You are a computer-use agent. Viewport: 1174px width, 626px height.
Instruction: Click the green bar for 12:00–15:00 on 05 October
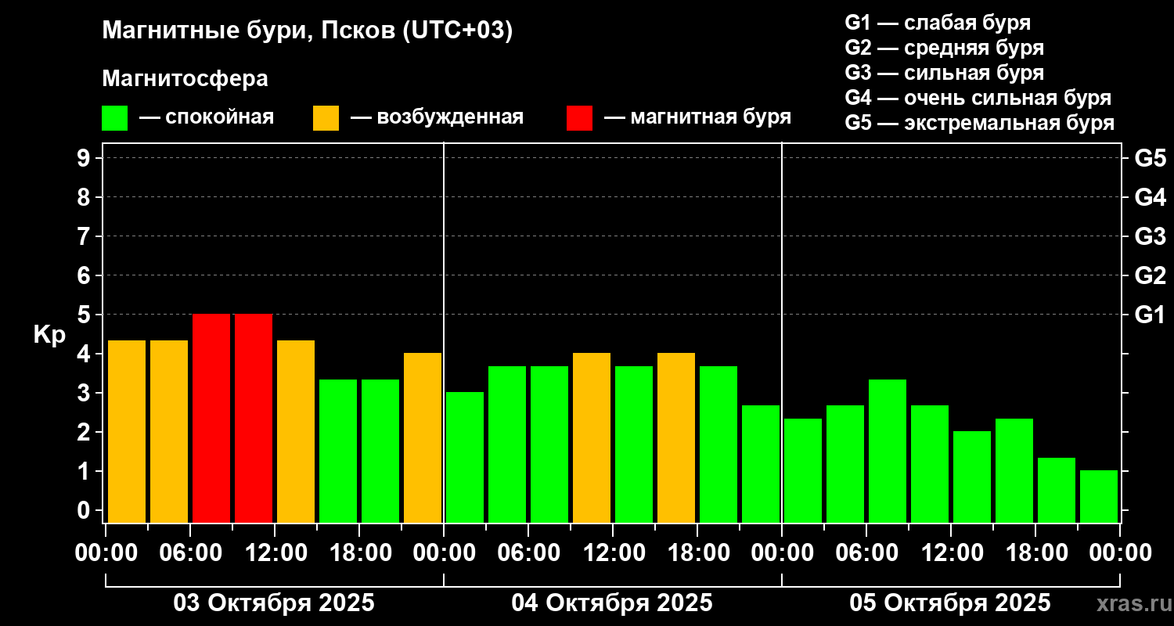(x=972, y=477)
